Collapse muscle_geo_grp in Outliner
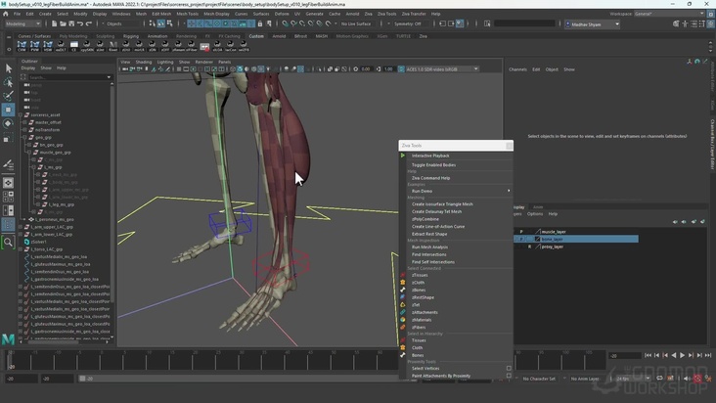 click(29, 153)
